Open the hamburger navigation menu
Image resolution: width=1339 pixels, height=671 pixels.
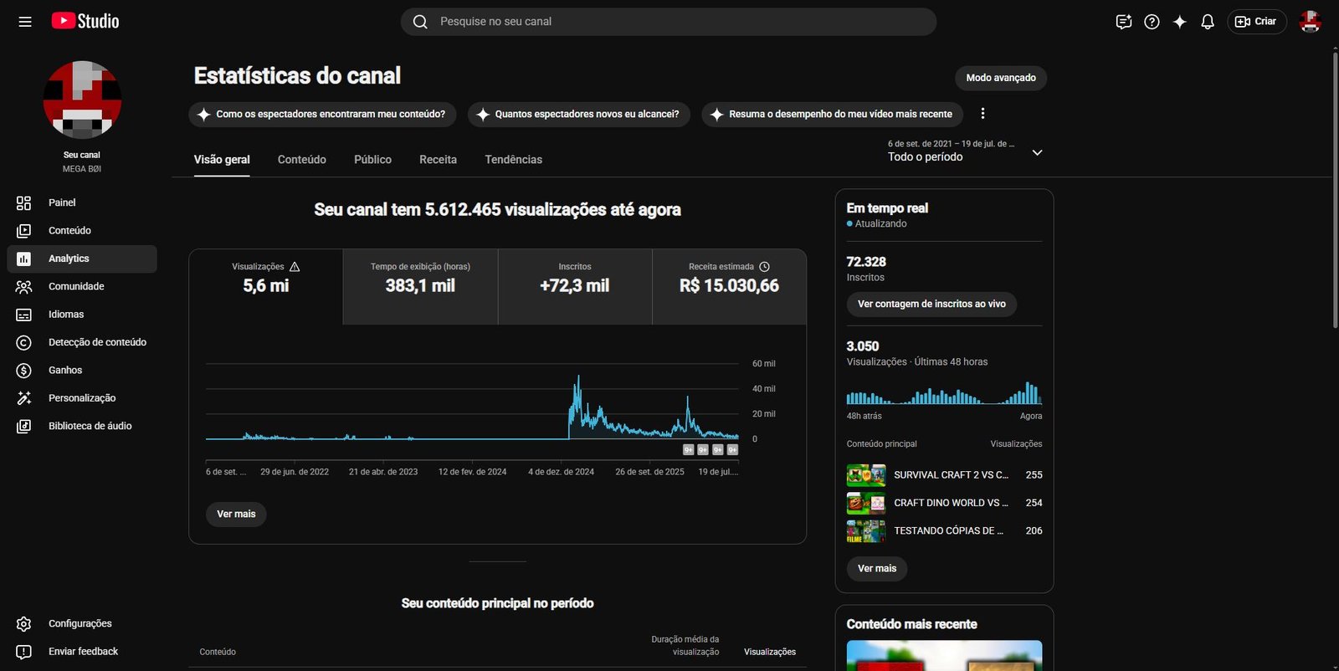coord(25,22)
